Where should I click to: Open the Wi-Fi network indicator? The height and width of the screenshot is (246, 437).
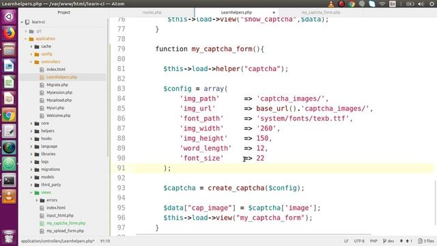pyautogui.click(x=382, y=3)
